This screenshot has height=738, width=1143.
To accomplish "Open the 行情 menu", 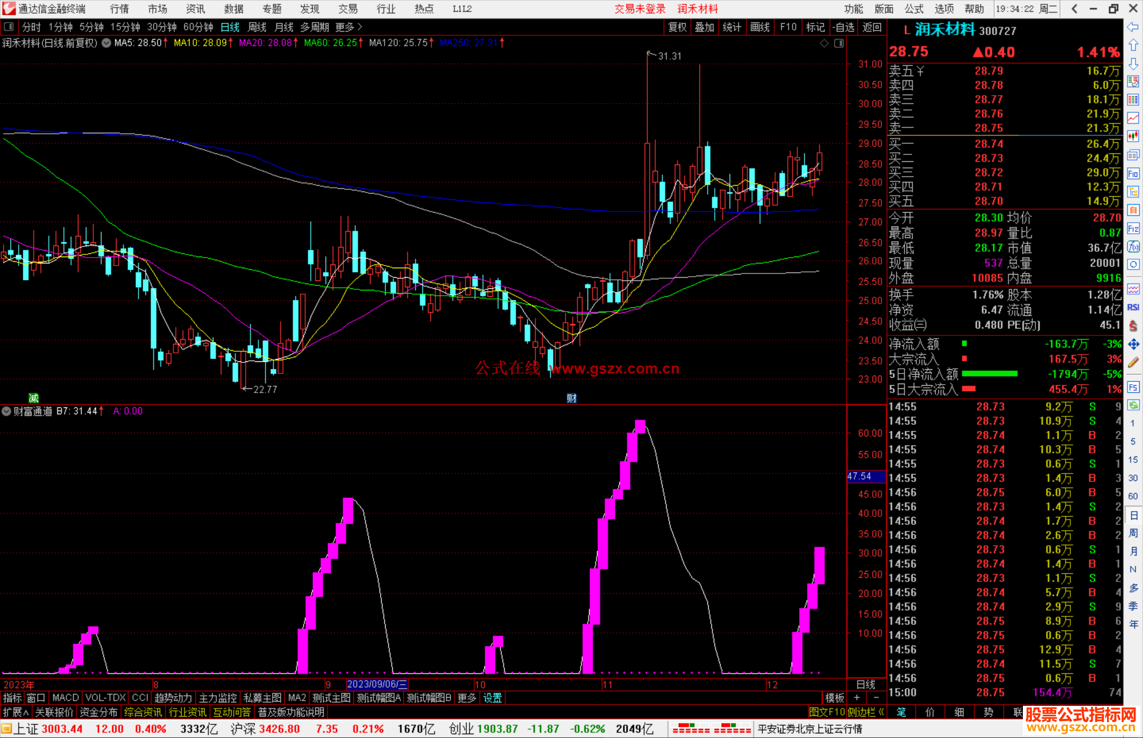I will coord(119,9).
